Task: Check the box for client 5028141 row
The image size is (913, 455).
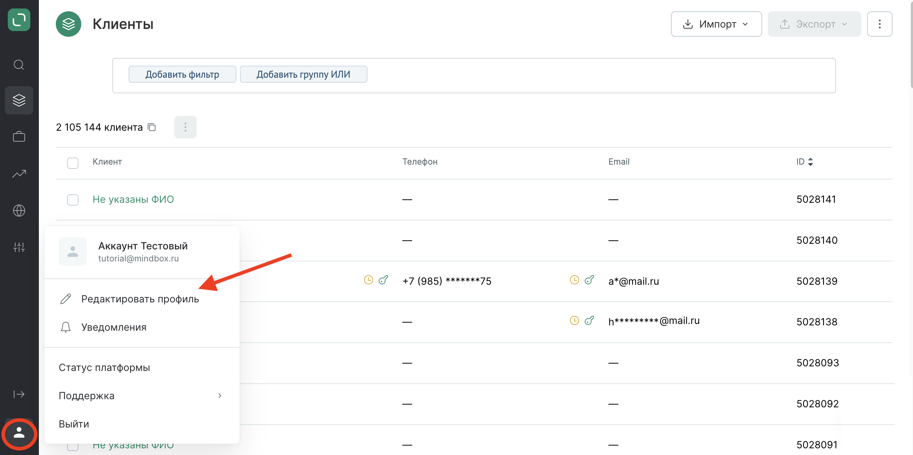Action: 73,200
